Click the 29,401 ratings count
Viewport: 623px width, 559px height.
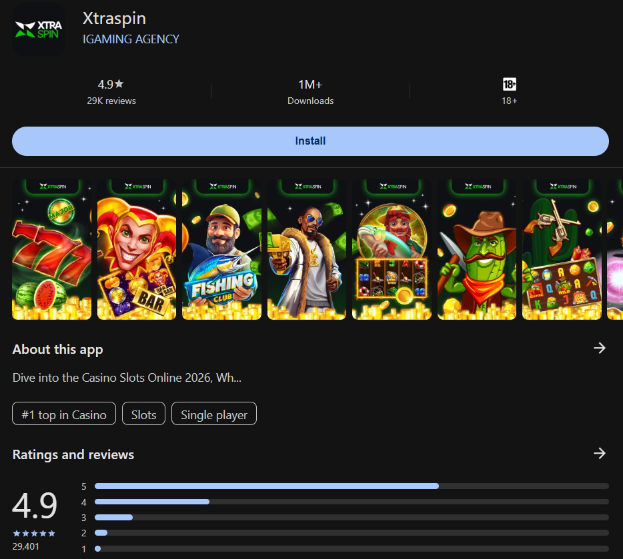(26, 546)
